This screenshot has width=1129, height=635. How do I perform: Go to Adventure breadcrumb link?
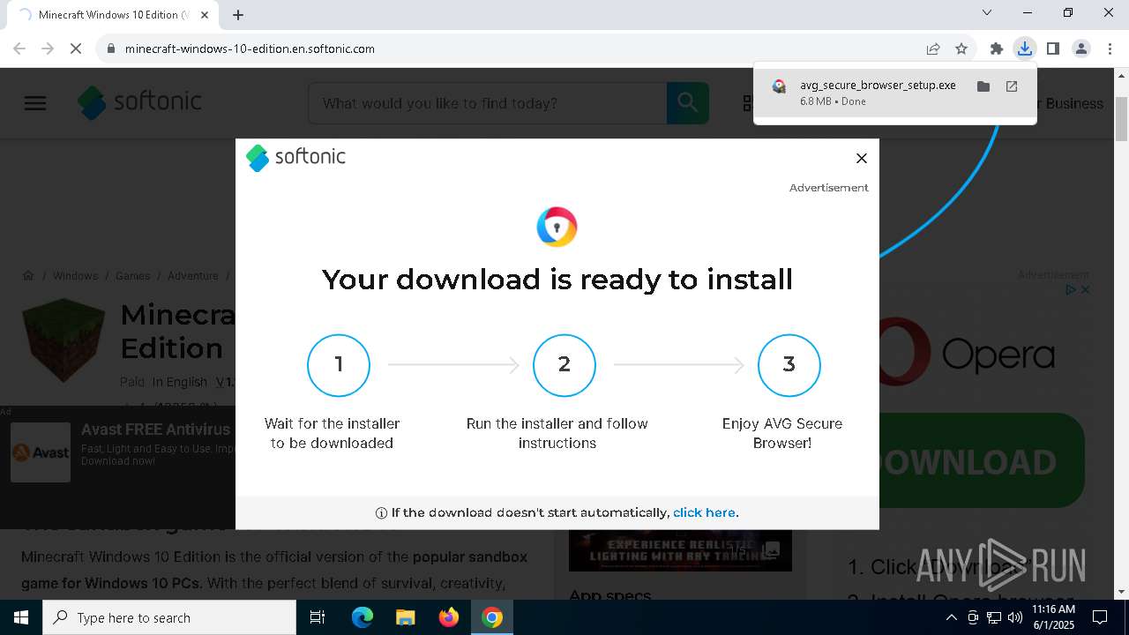click(192, 276)
